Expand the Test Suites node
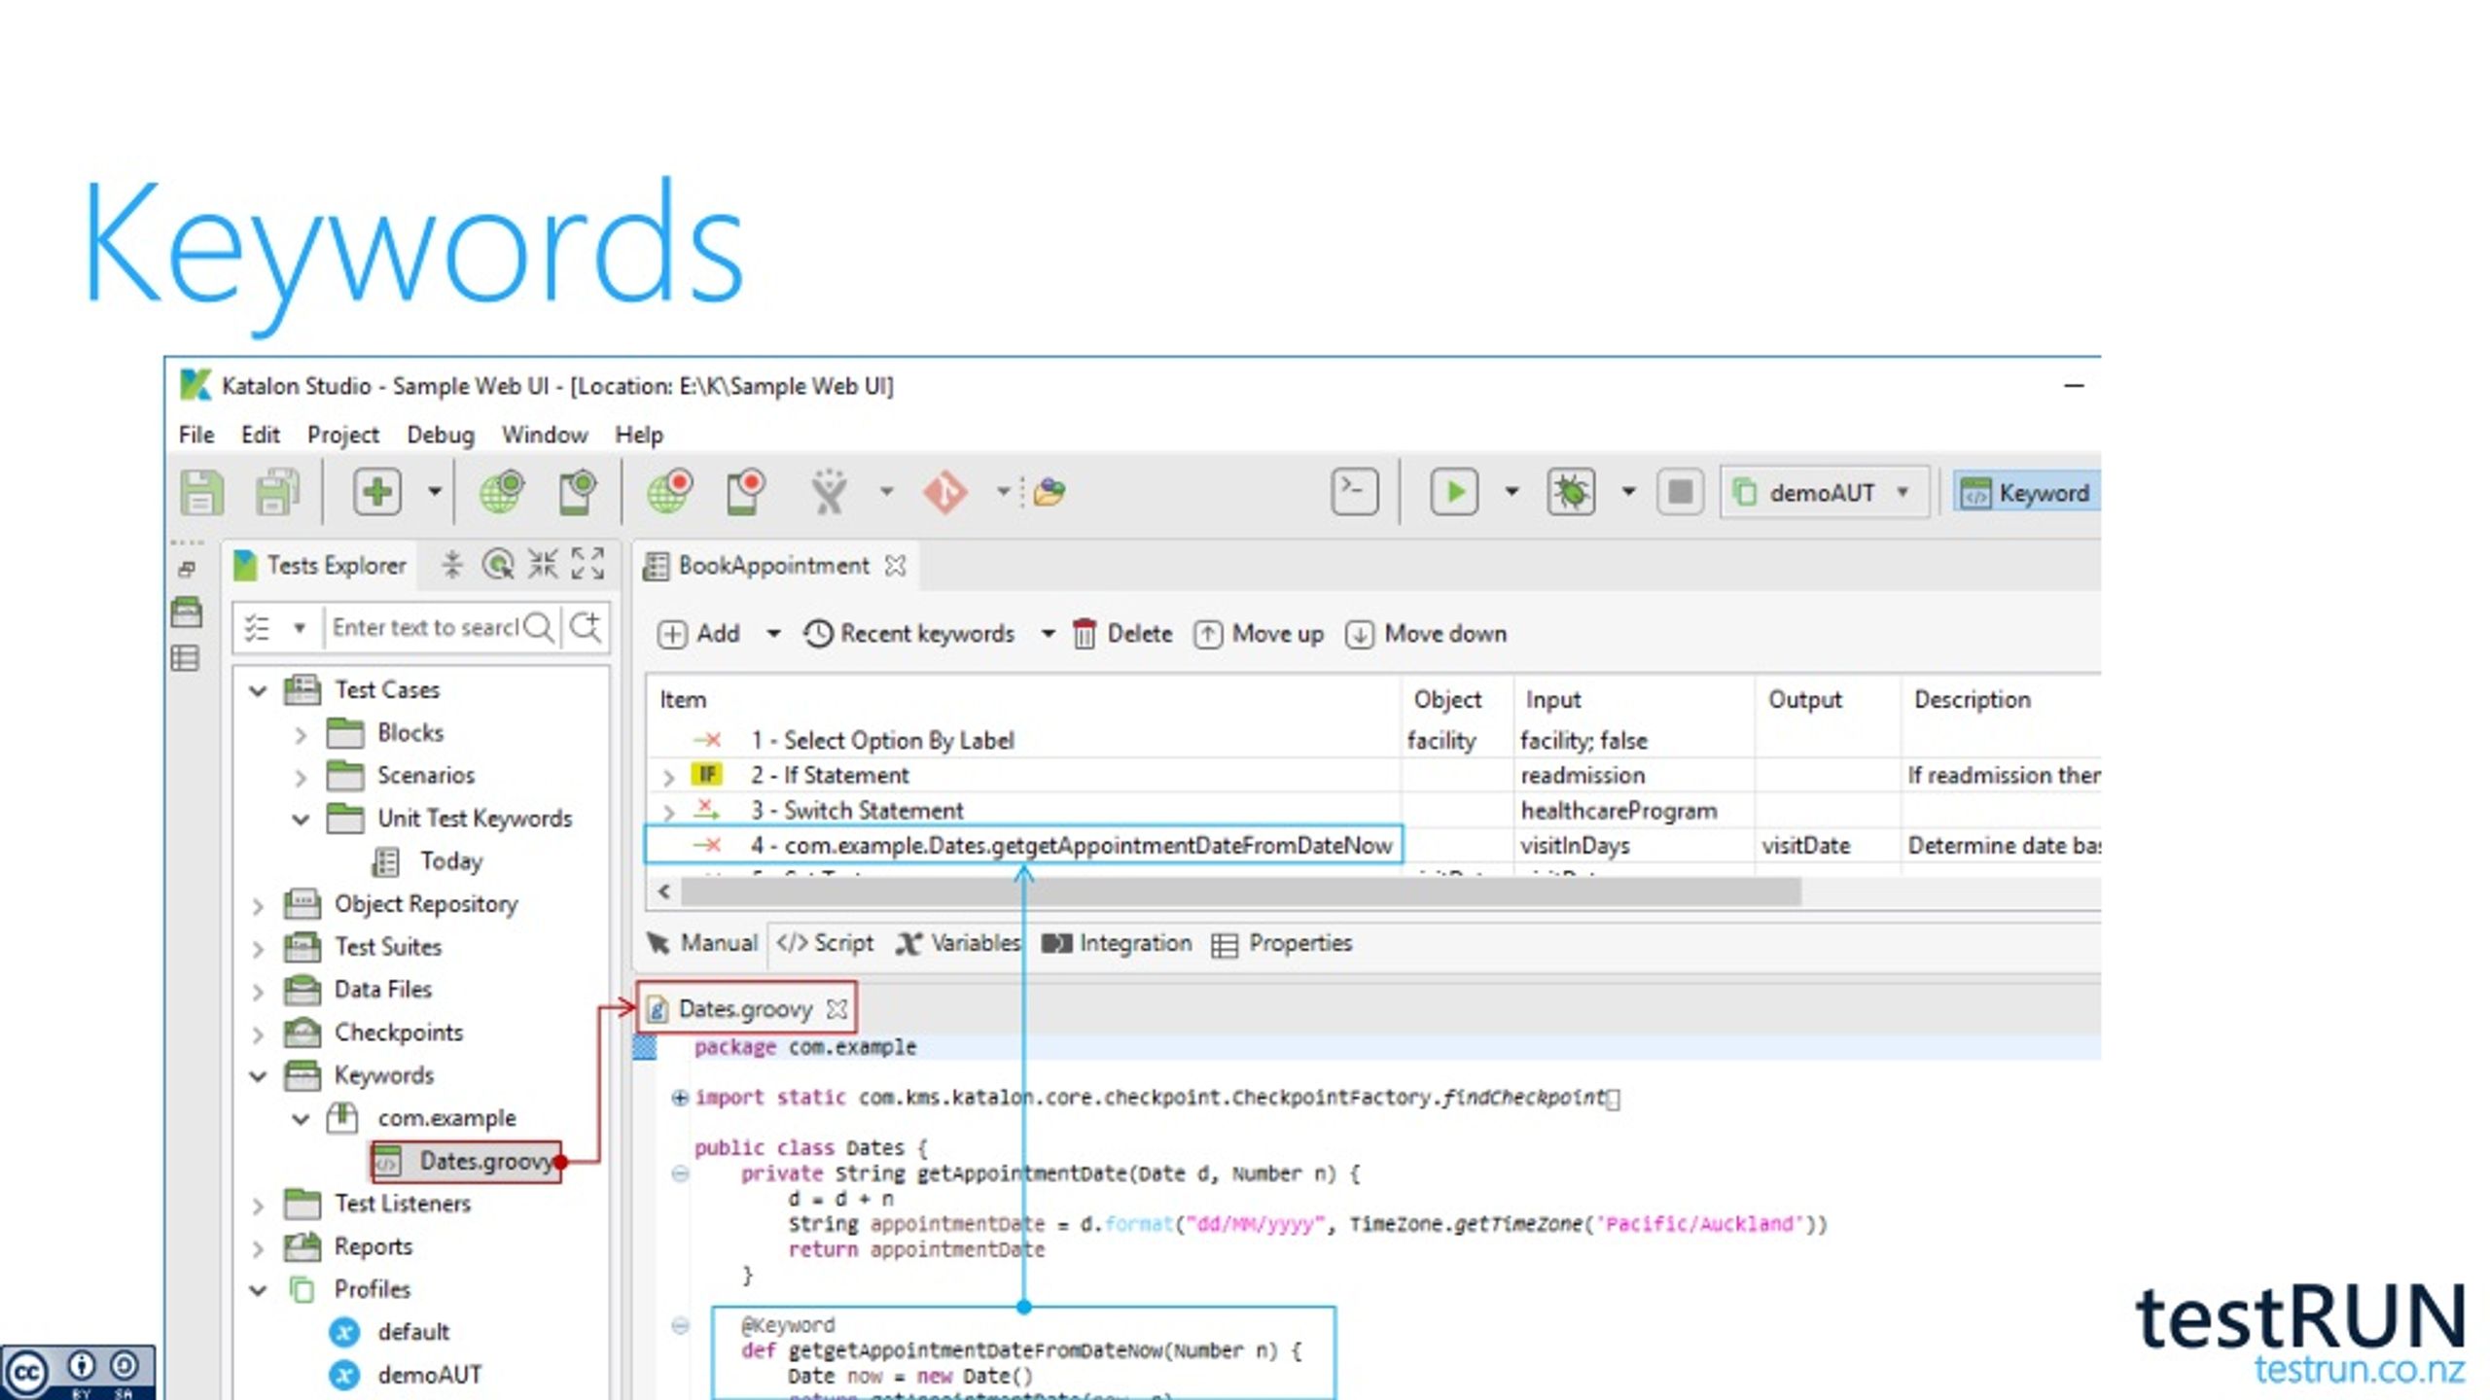The image size is (2490, 1400). point(258,948)
